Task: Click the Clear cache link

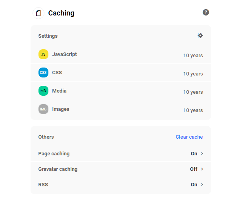Action: pos(189,137)
